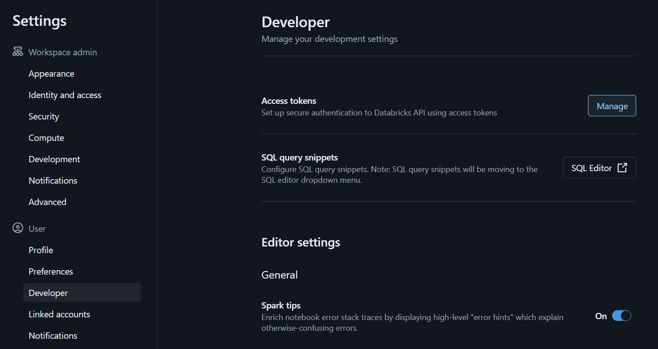Image resolution: width=658 pixels, height=349 pixels.
Task: Open workspace admin Notifications page
Action: pos(53,181)
